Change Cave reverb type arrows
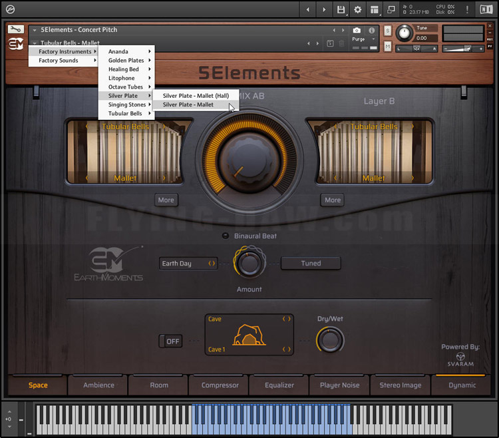The width and height of the screenshot is (499, 438). click(x=287, y=319)
